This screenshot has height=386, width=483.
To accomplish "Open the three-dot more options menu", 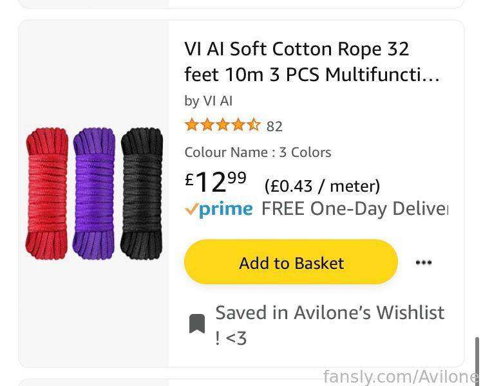I will click(x=424, y=262).
